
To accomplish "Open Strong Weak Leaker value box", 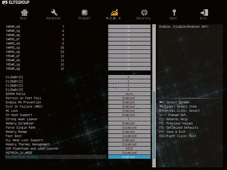I will 129,119.
